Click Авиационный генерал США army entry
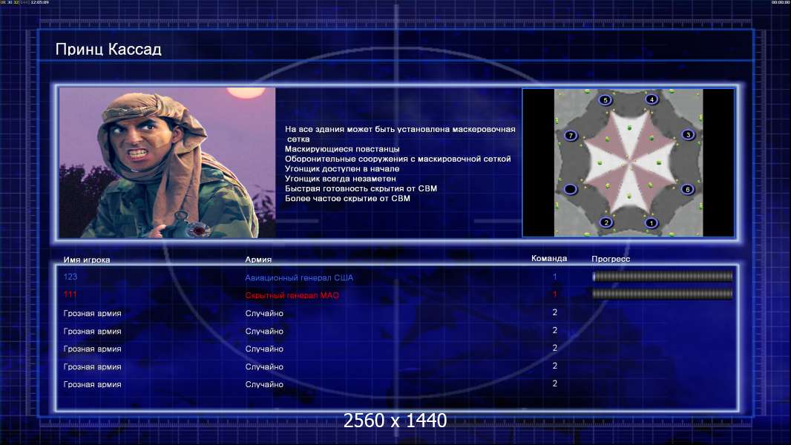The width and height of the screenshot is (791, 445). coord(299,277)
